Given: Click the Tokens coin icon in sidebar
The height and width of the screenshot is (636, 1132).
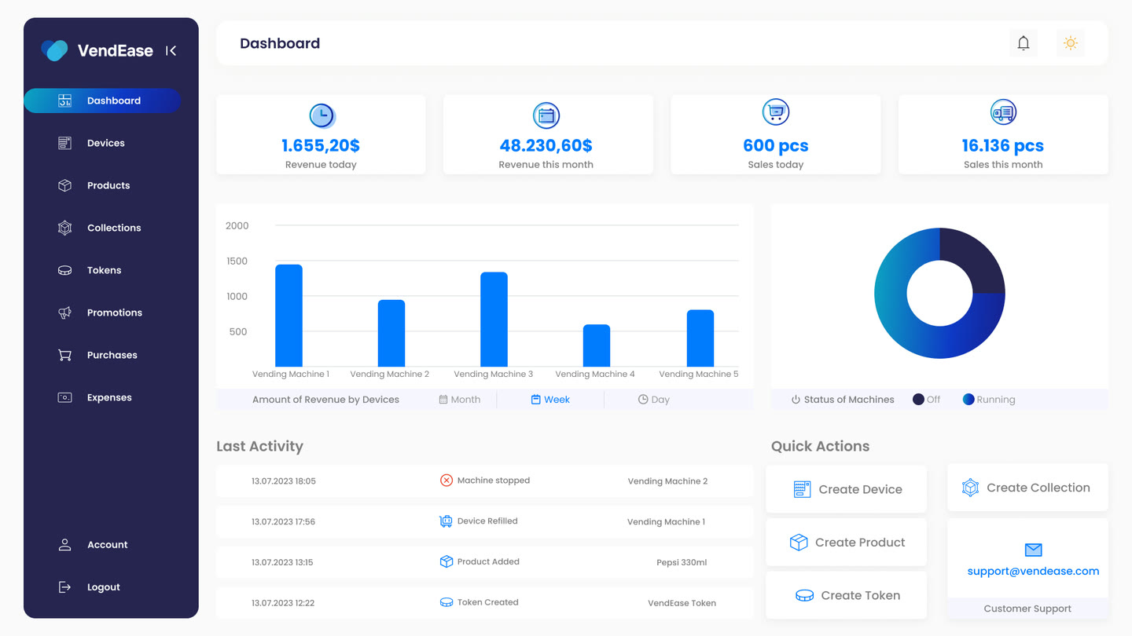Looking at the screenshot, I should click(x=65, y=270).
